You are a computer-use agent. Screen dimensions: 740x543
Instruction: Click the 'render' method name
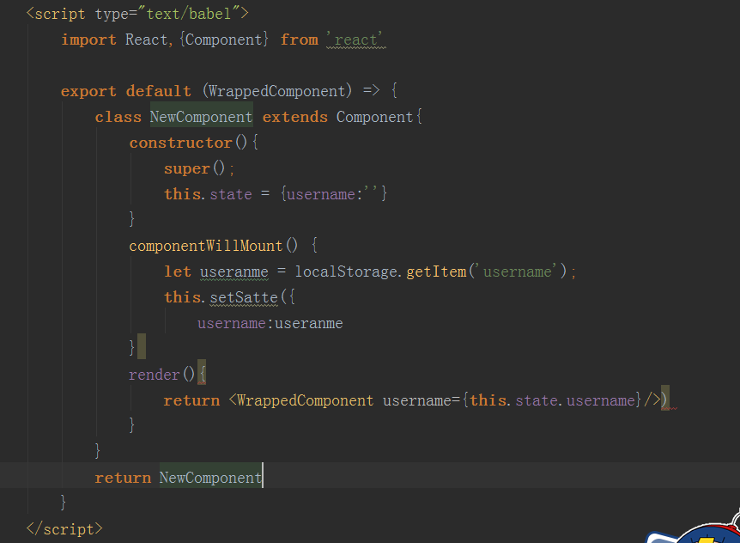[x=155, y=375]
